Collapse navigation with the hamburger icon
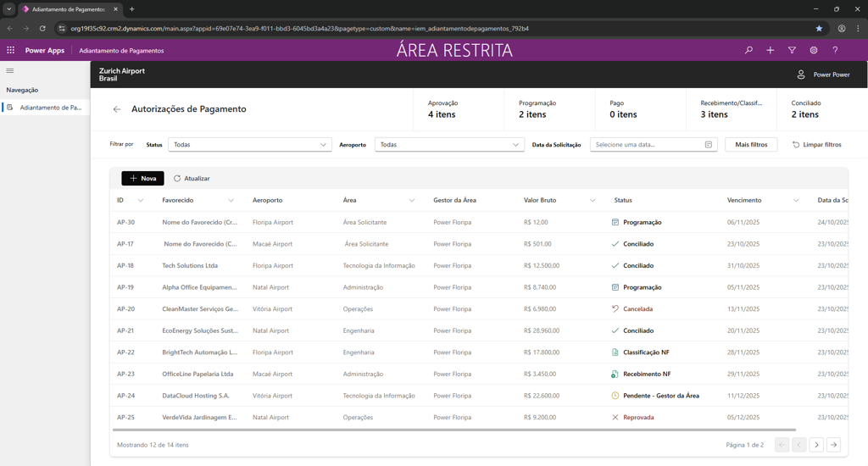Viewport: 868px width, 466px height. (10, 71)
